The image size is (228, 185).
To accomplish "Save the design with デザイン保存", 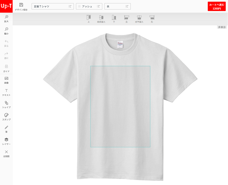I will 21,7.
